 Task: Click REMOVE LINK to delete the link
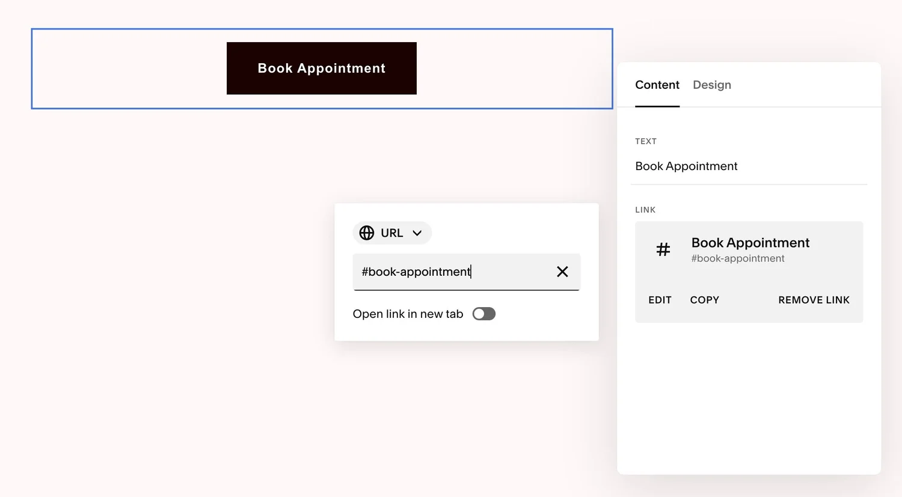point(814,300)
